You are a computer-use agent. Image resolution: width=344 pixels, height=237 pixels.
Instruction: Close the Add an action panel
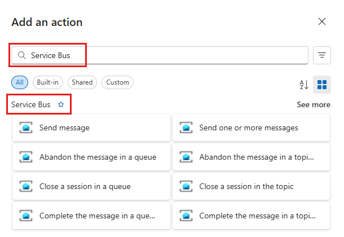(x=322, y=22)
